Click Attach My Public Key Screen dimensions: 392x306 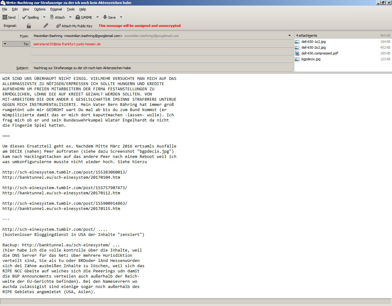pos(74,26)
